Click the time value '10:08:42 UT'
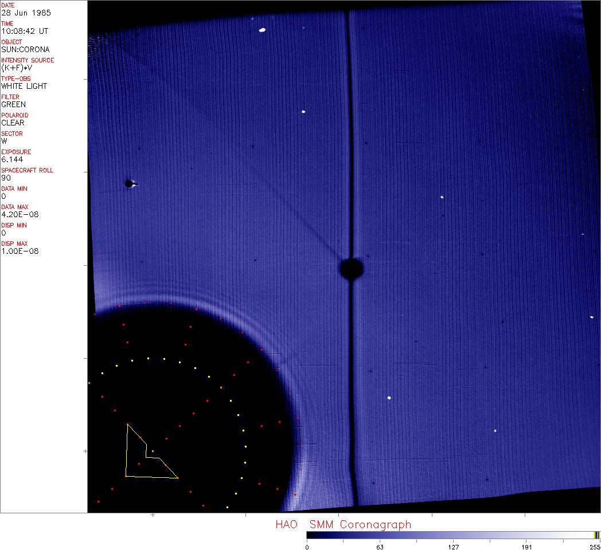This screenshot has height=550, width=601. 24,31
